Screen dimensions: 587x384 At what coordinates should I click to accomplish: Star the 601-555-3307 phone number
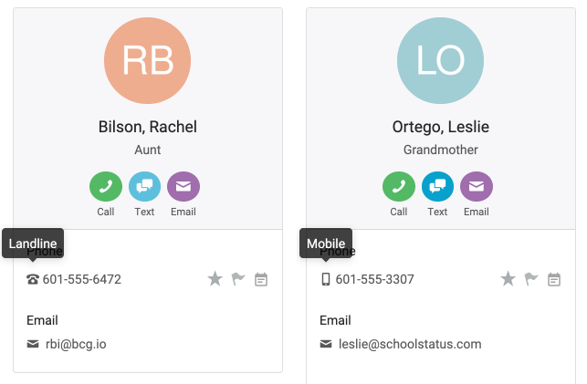[508, 279]
